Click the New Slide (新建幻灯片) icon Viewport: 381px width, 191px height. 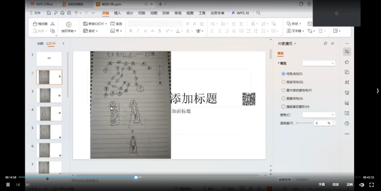[85, 24]
